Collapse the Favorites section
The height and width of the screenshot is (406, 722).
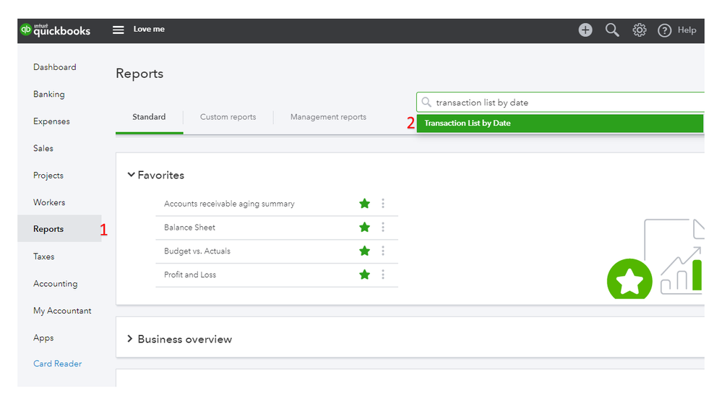tap(132, 175)
